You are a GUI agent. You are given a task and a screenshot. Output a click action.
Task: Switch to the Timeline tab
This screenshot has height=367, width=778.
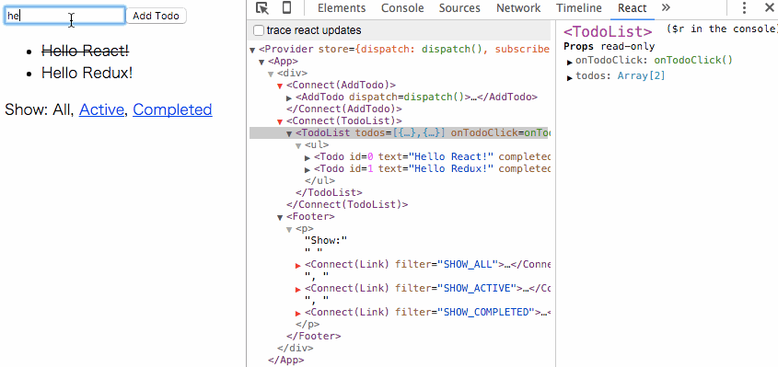click(578, 8)
